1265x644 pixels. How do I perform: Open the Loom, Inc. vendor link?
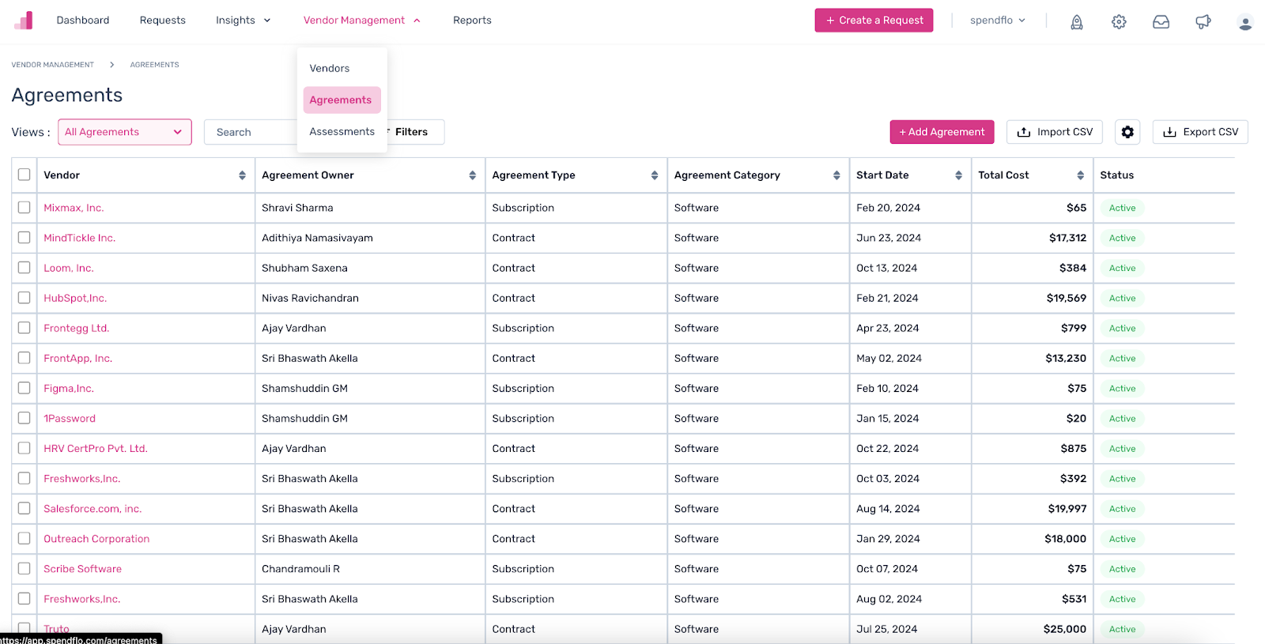tap(69, 268)
